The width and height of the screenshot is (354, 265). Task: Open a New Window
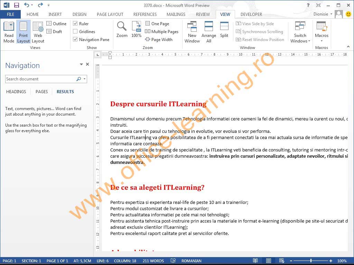click(x=192, y=32)
